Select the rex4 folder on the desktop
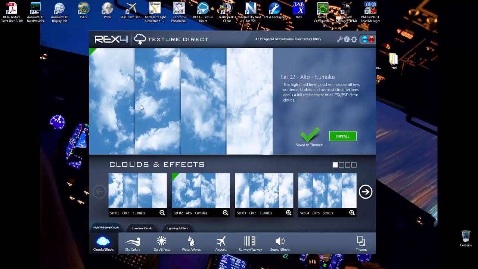This screenshot has height=269, width=478. coord(394,61)
